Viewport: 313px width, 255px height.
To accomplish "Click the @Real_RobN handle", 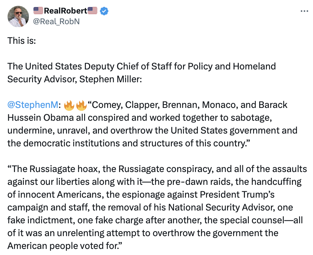I will [x=56, y=21].
